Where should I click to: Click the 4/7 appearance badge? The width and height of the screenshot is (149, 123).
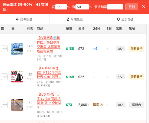click(120, 105)
